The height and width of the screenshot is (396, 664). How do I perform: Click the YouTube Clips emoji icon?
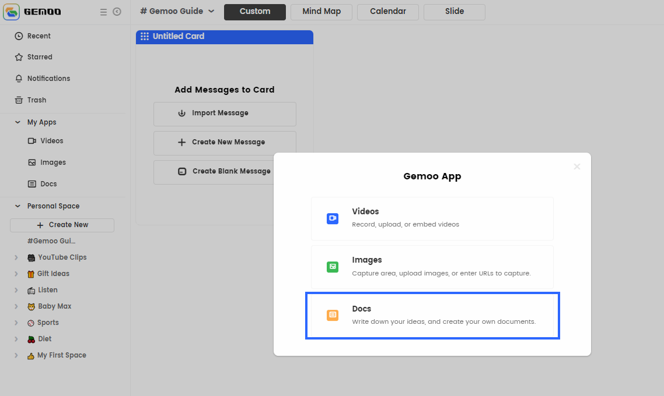[x=32, y=257]
